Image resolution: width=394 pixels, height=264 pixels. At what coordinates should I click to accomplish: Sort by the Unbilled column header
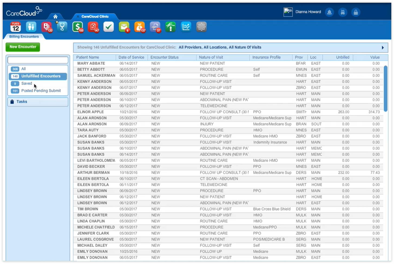click(x=338, y=57)
